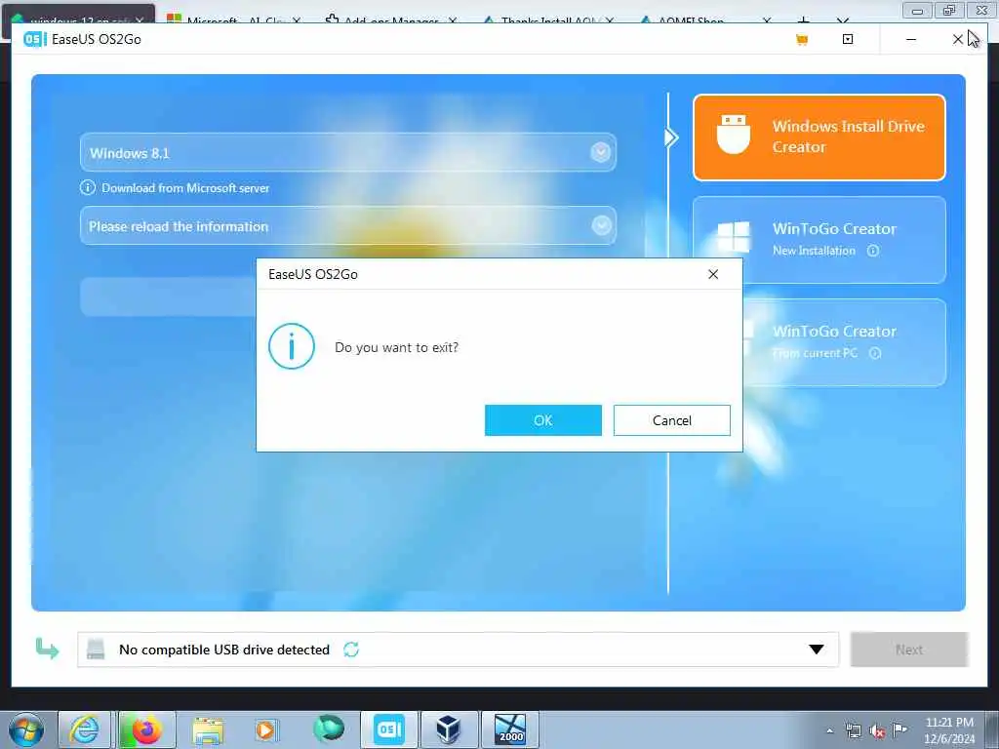Switch to the Add-ons Manager browser tab
This screenshot has height=749, width=999.
click(x=391, y=20)
